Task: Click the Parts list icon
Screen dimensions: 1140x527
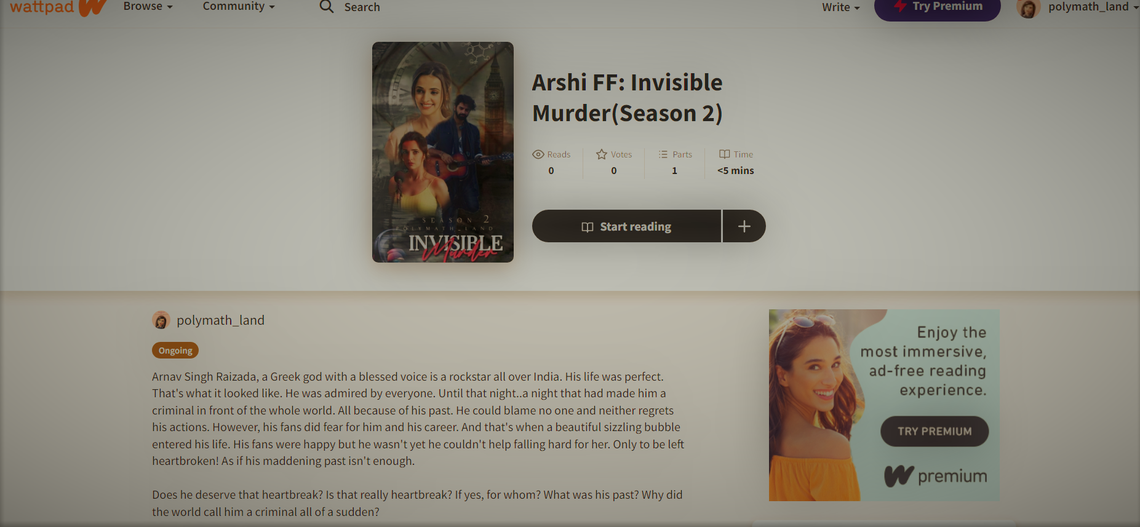Action: pyautogui.click(x=663, y=154)
